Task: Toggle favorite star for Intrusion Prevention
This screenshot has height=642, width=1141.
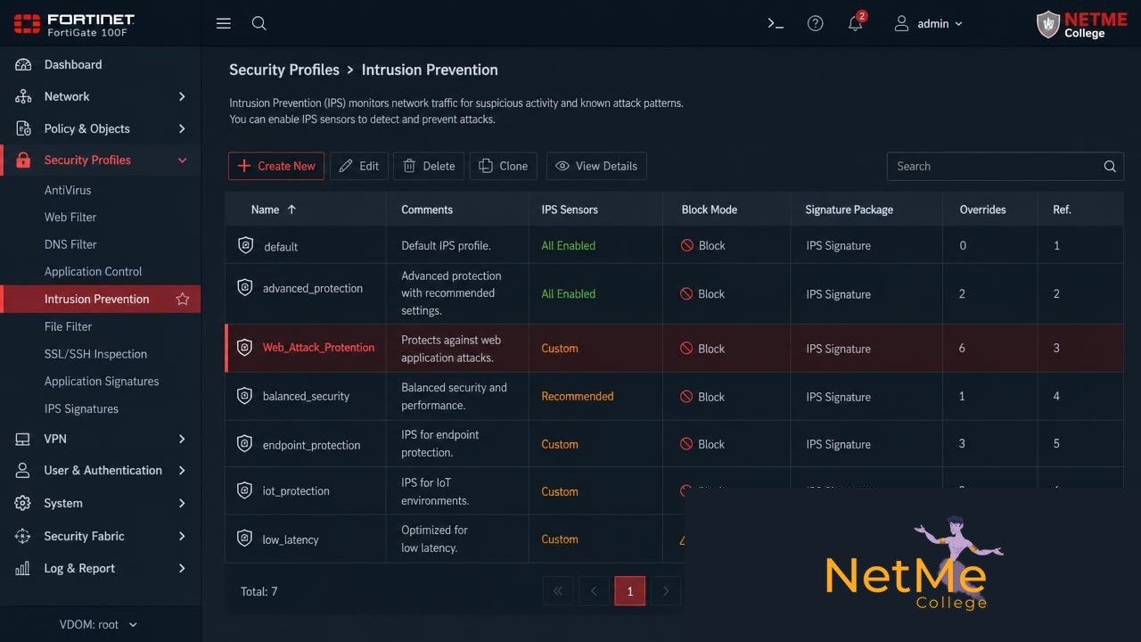Action: (183, 299)
